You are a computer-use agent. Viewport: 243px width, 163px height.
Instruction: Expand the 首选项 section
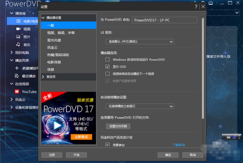(x=51, y=77)
